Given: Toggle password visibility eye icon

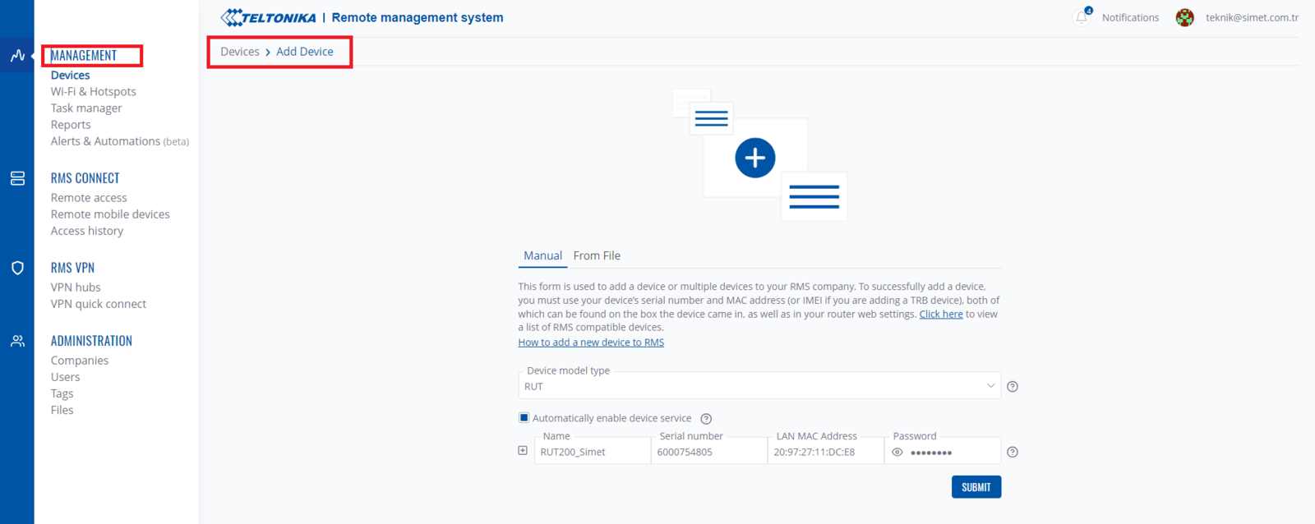Looking at the screenshot, I should 897,453.
